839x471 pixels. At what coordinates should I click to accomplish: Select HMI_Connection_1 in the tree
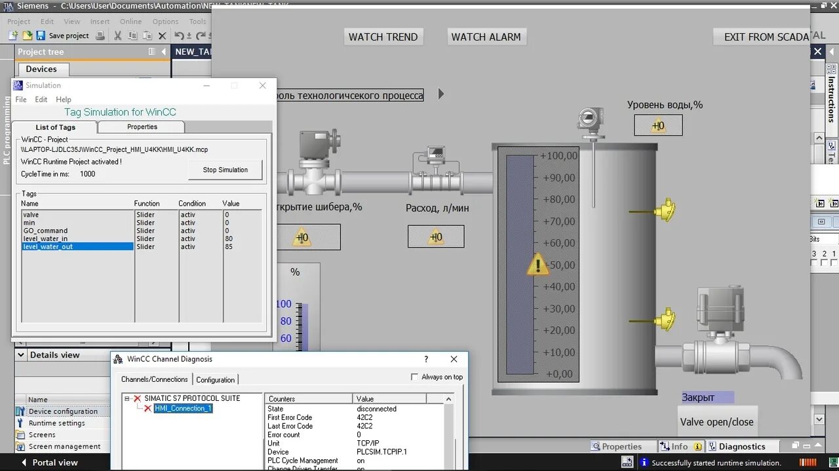183,408
